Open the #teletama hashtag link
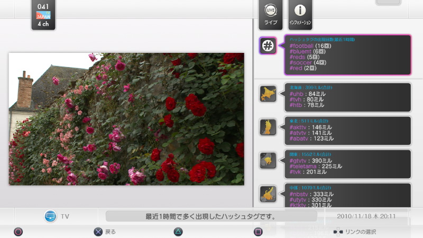This screenshot has height=238, width=423. pyautogui.click(x=304, y=166)
